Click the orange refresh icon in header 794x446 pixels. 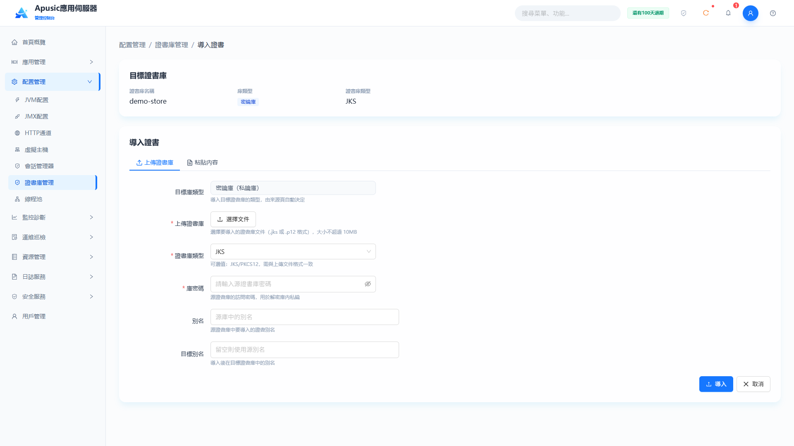[706, 13]
